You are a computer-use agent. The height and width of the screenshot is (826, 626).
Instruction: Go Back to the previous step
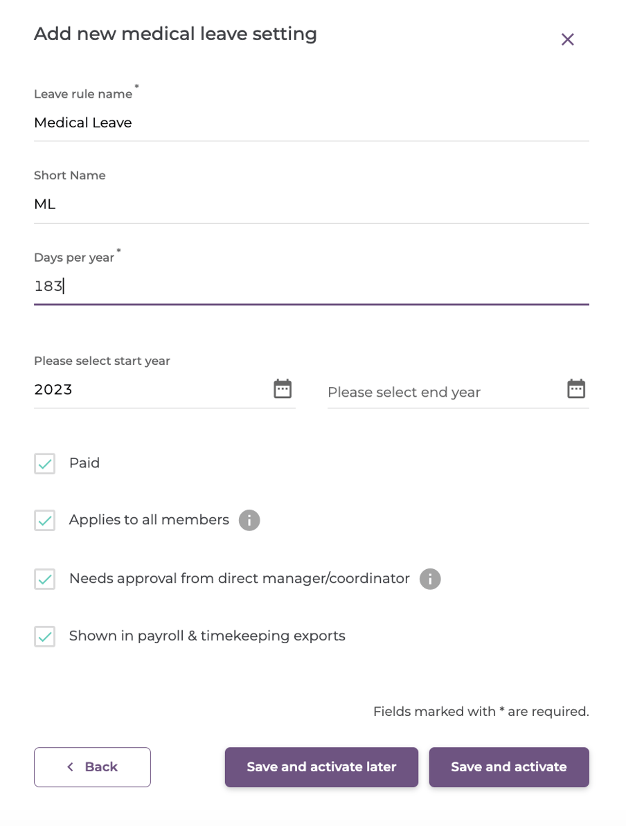[92, 766]
